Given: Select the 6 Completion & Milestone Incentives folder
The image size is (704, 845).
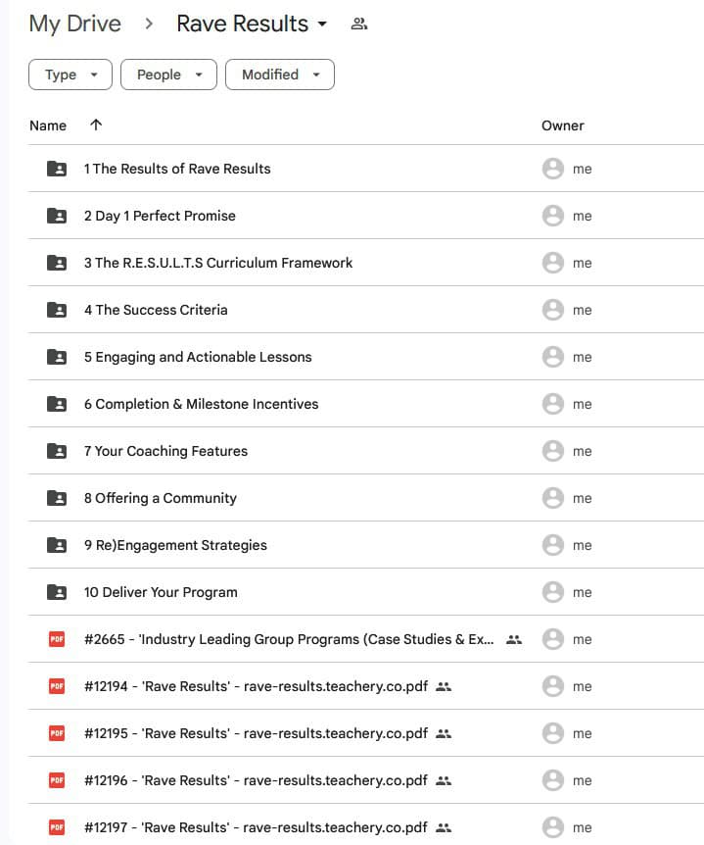Looking at the screenshot, I should [201, 404].
